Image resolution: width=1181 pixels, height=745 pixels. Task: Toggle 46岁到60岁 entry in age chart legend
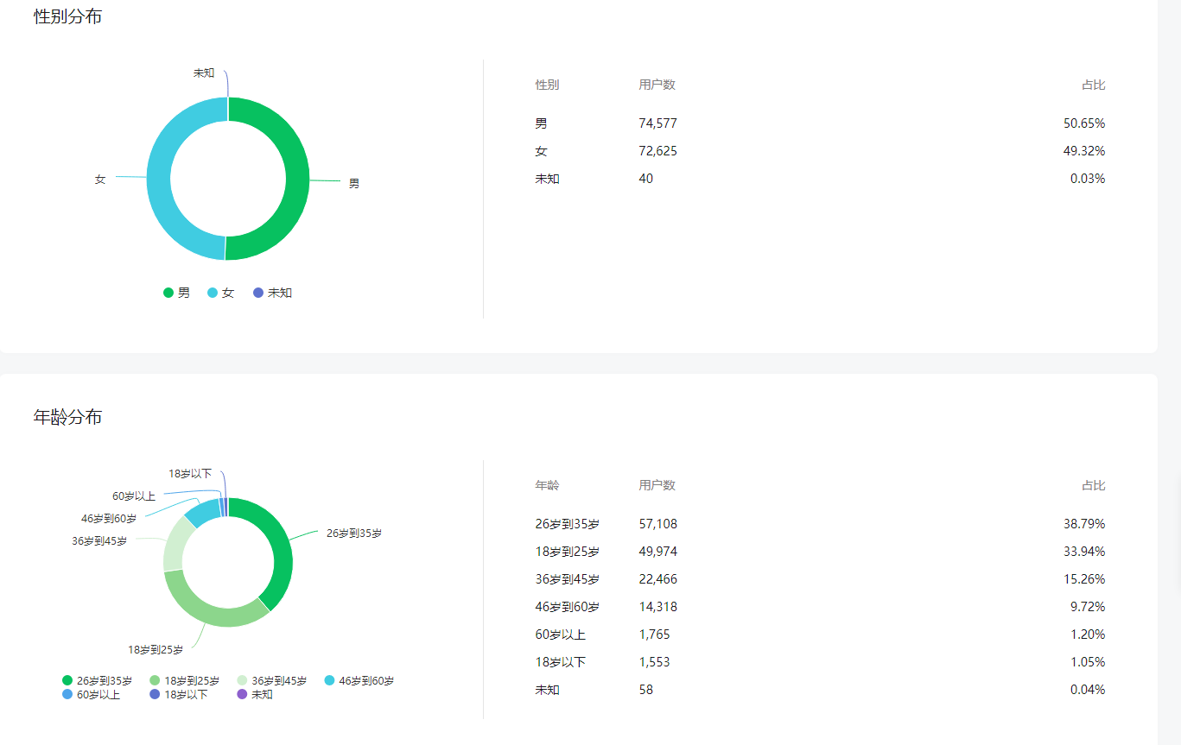pyautogui.click(x=359, y=681)
